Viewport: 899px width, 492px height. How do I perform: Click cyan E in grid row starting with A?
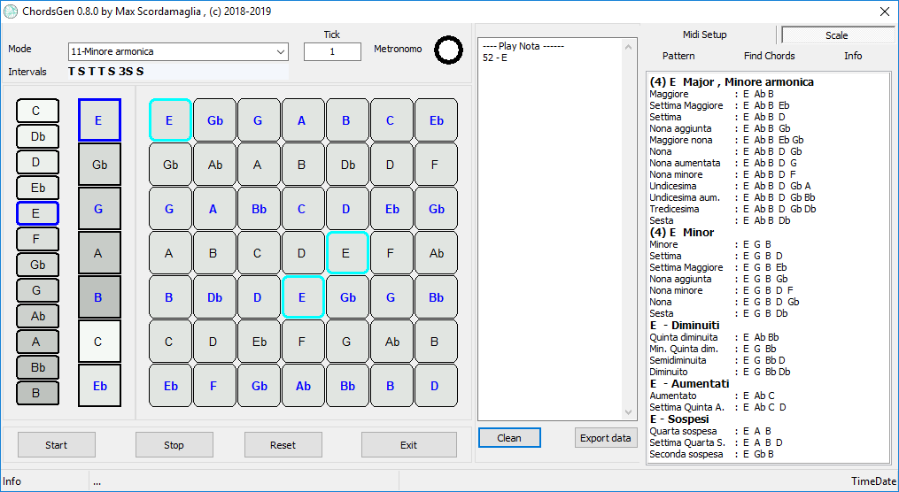pyautogui.click(x=347, y=253)
